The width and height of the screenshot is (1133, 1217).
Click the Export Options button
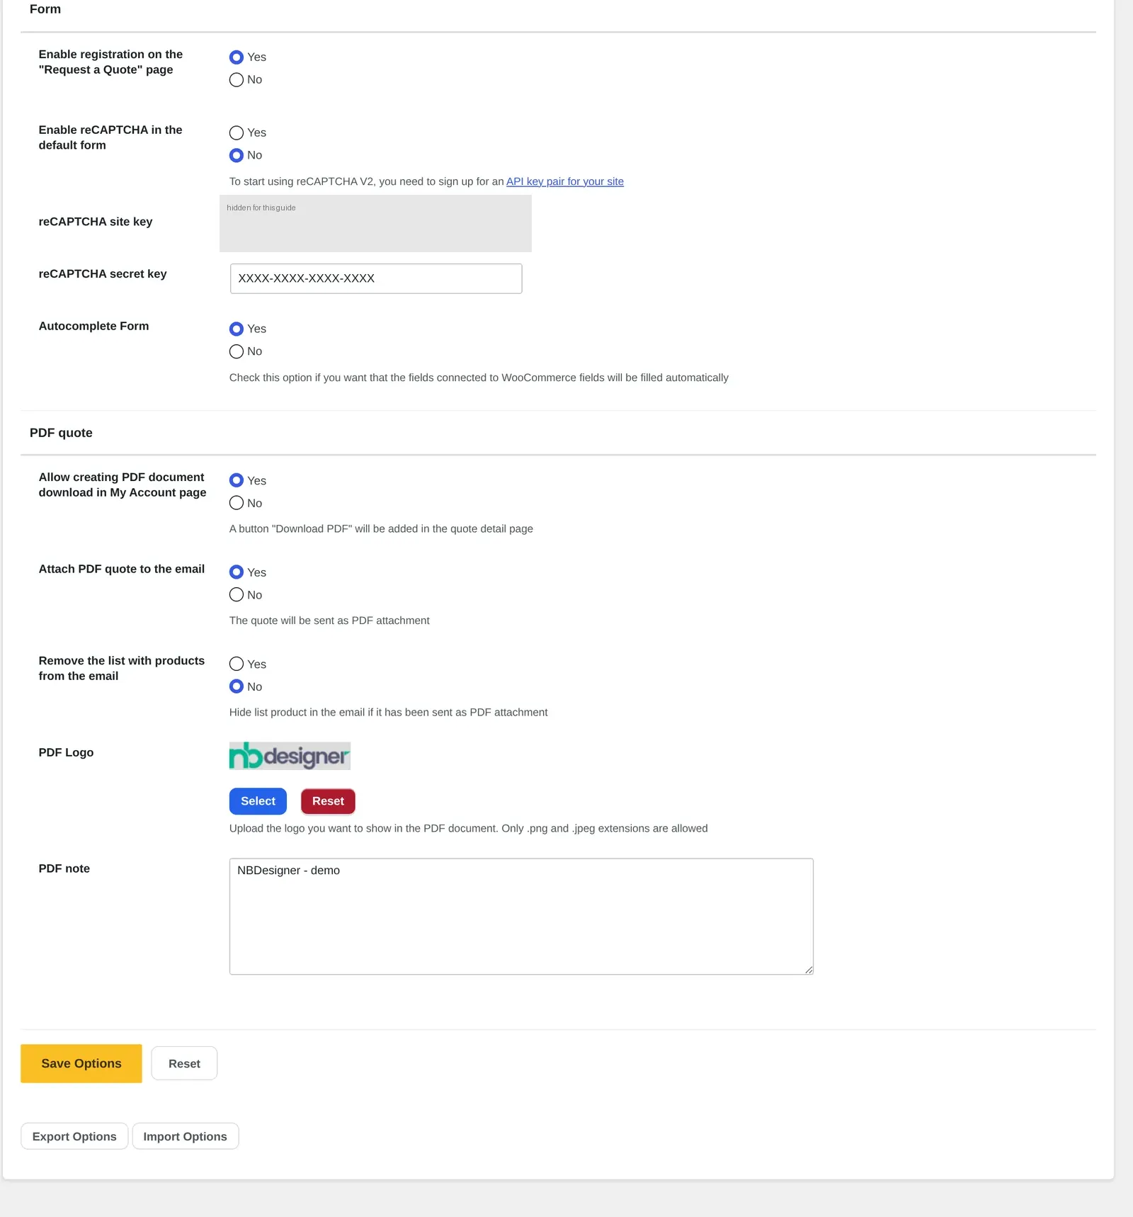tap(74, 1136)
